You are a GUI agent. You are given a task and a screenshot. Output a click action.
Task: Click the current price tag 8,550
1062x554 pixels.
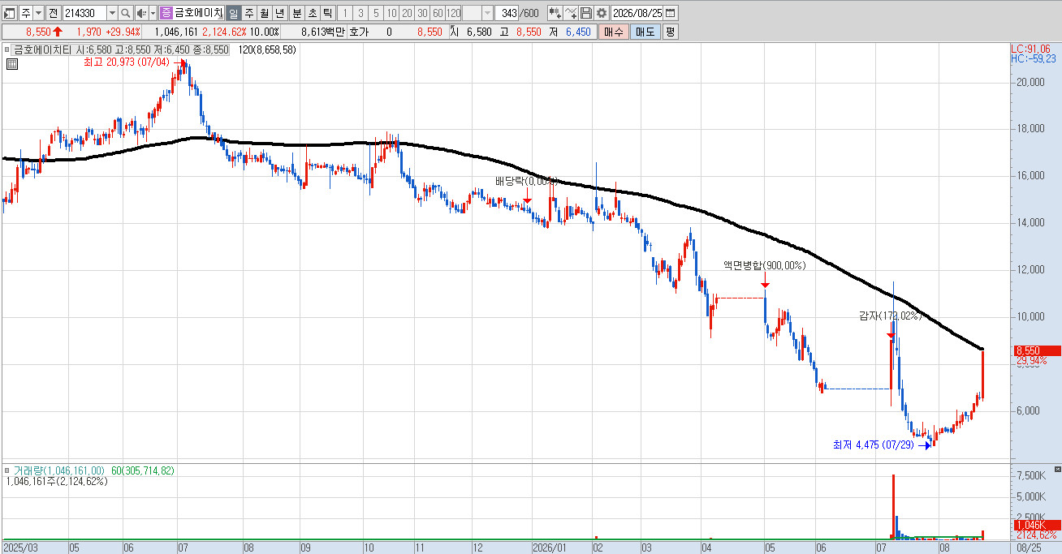[1037, 350]
